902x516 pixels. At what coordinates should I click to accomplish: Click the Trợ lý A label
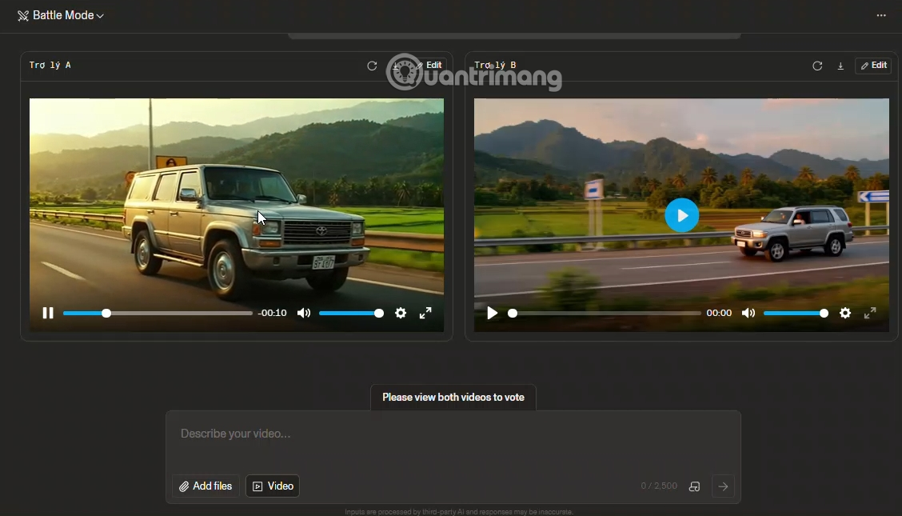(50, 65)
